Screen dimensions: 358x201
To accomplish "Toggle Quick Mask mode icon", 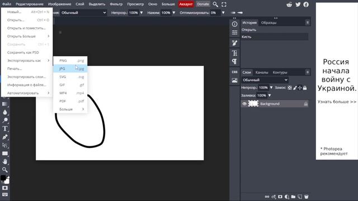I will point(5,188).
